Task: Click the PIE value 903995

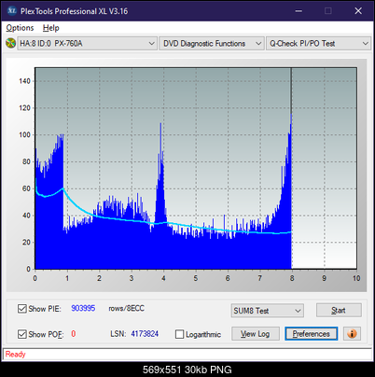Action: (x=83, y=308)
